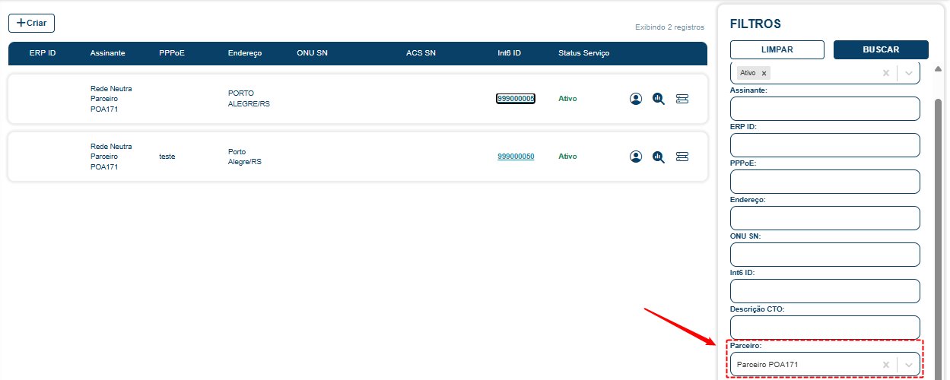Click the PORTO ALEGRE/RS address cell

pos(249,99)
